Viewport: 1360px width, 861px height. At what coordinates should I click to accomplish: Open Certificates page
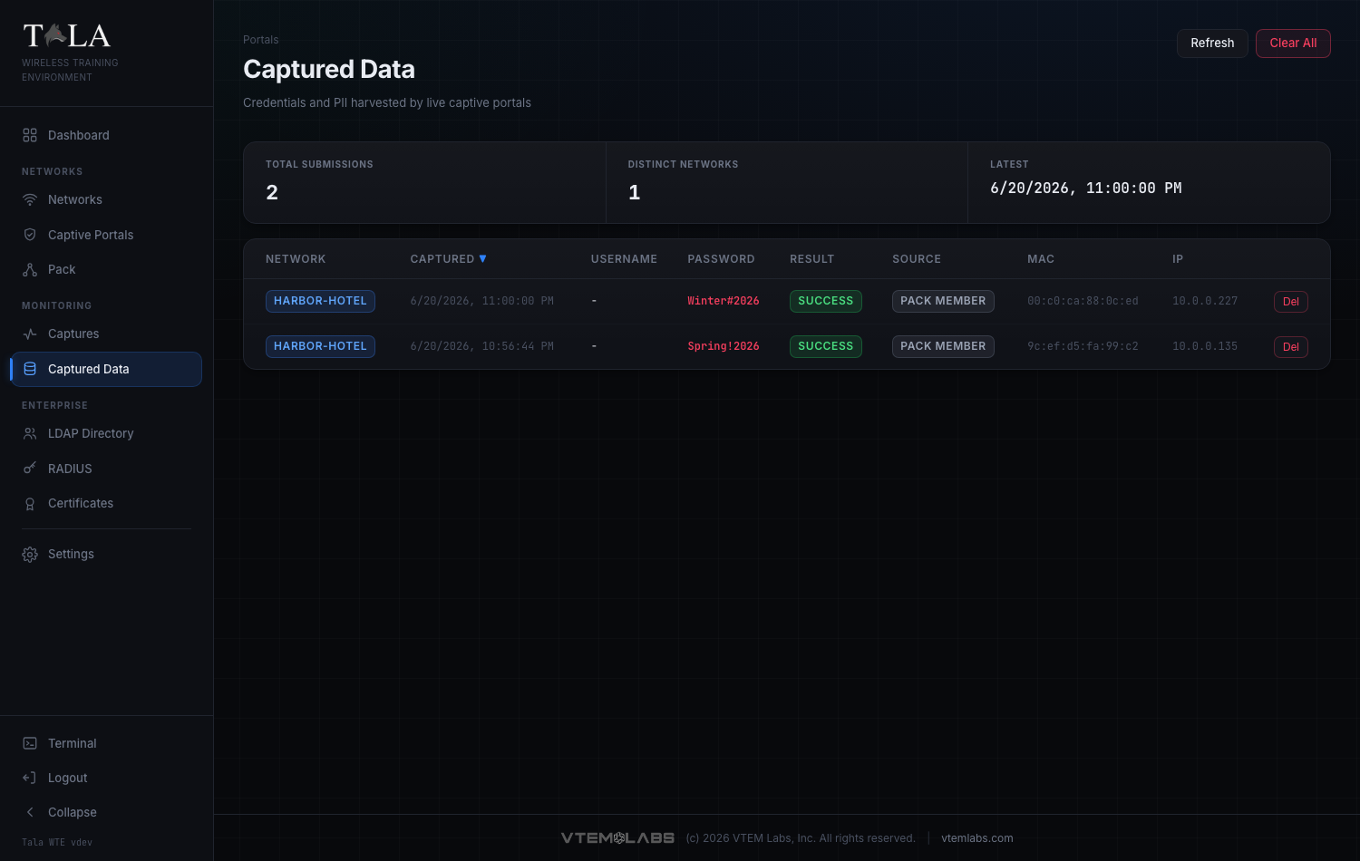[106, 503]
